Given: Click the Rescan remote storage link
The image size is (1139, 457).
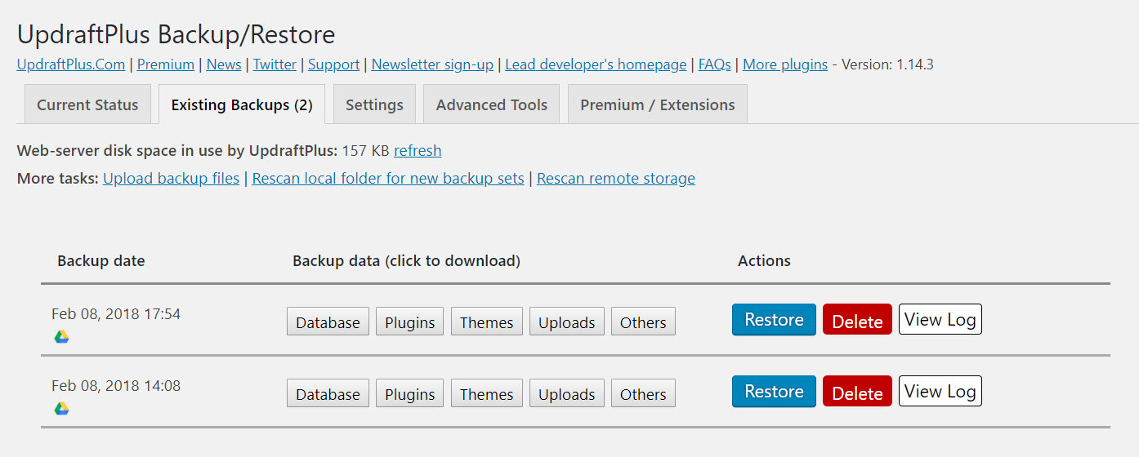Looking at the screenshot, I should tap(615, 178).
